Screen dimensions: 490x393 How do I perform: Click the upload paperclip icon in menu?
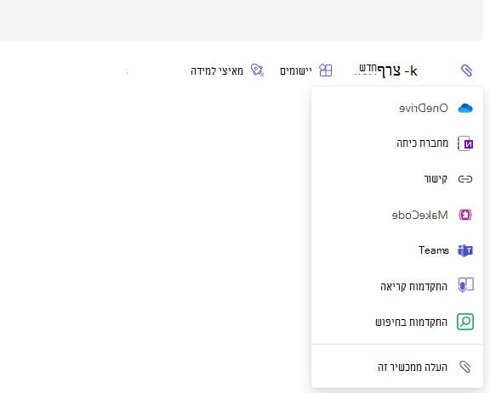(465, 367)
